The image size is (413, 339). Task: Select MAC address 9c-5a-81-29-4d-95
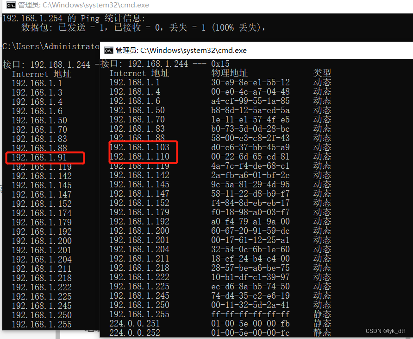(250, 184)
